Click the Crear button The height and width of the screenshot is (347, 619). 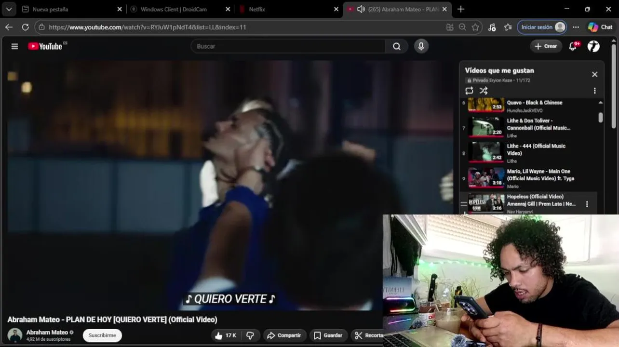pyautogui.click(x=546, y=46)
